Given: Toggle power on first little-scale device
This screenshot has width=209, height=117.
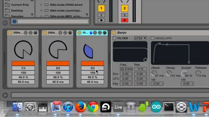Looking at the screenshot, I should click(10, 32).
